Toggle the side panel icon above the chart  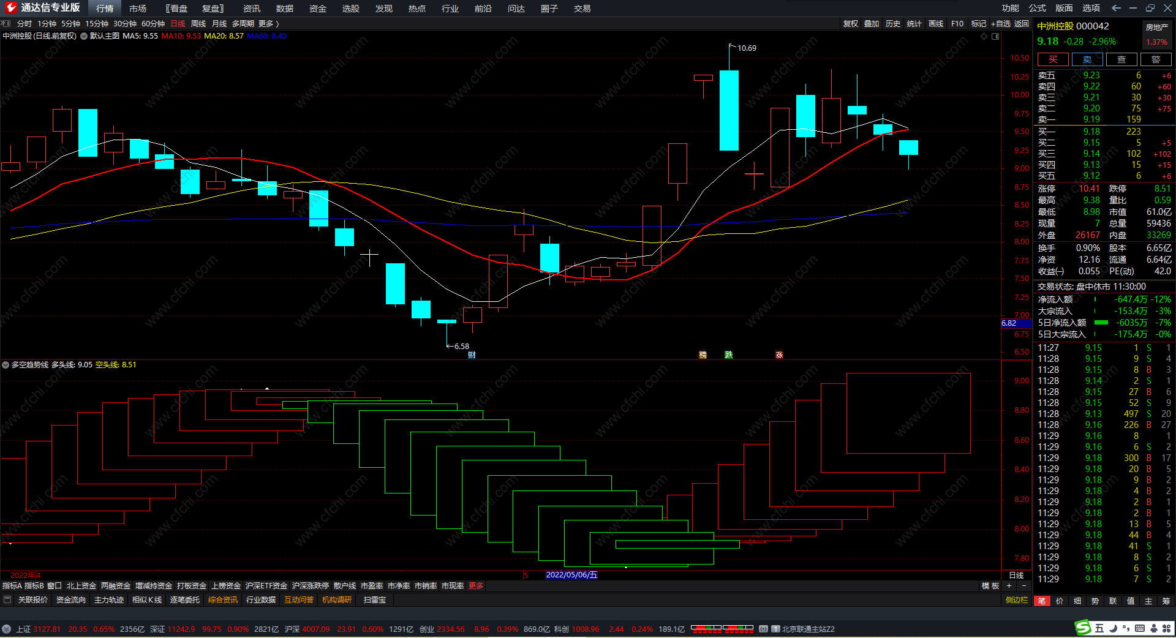tap(995, 36)
